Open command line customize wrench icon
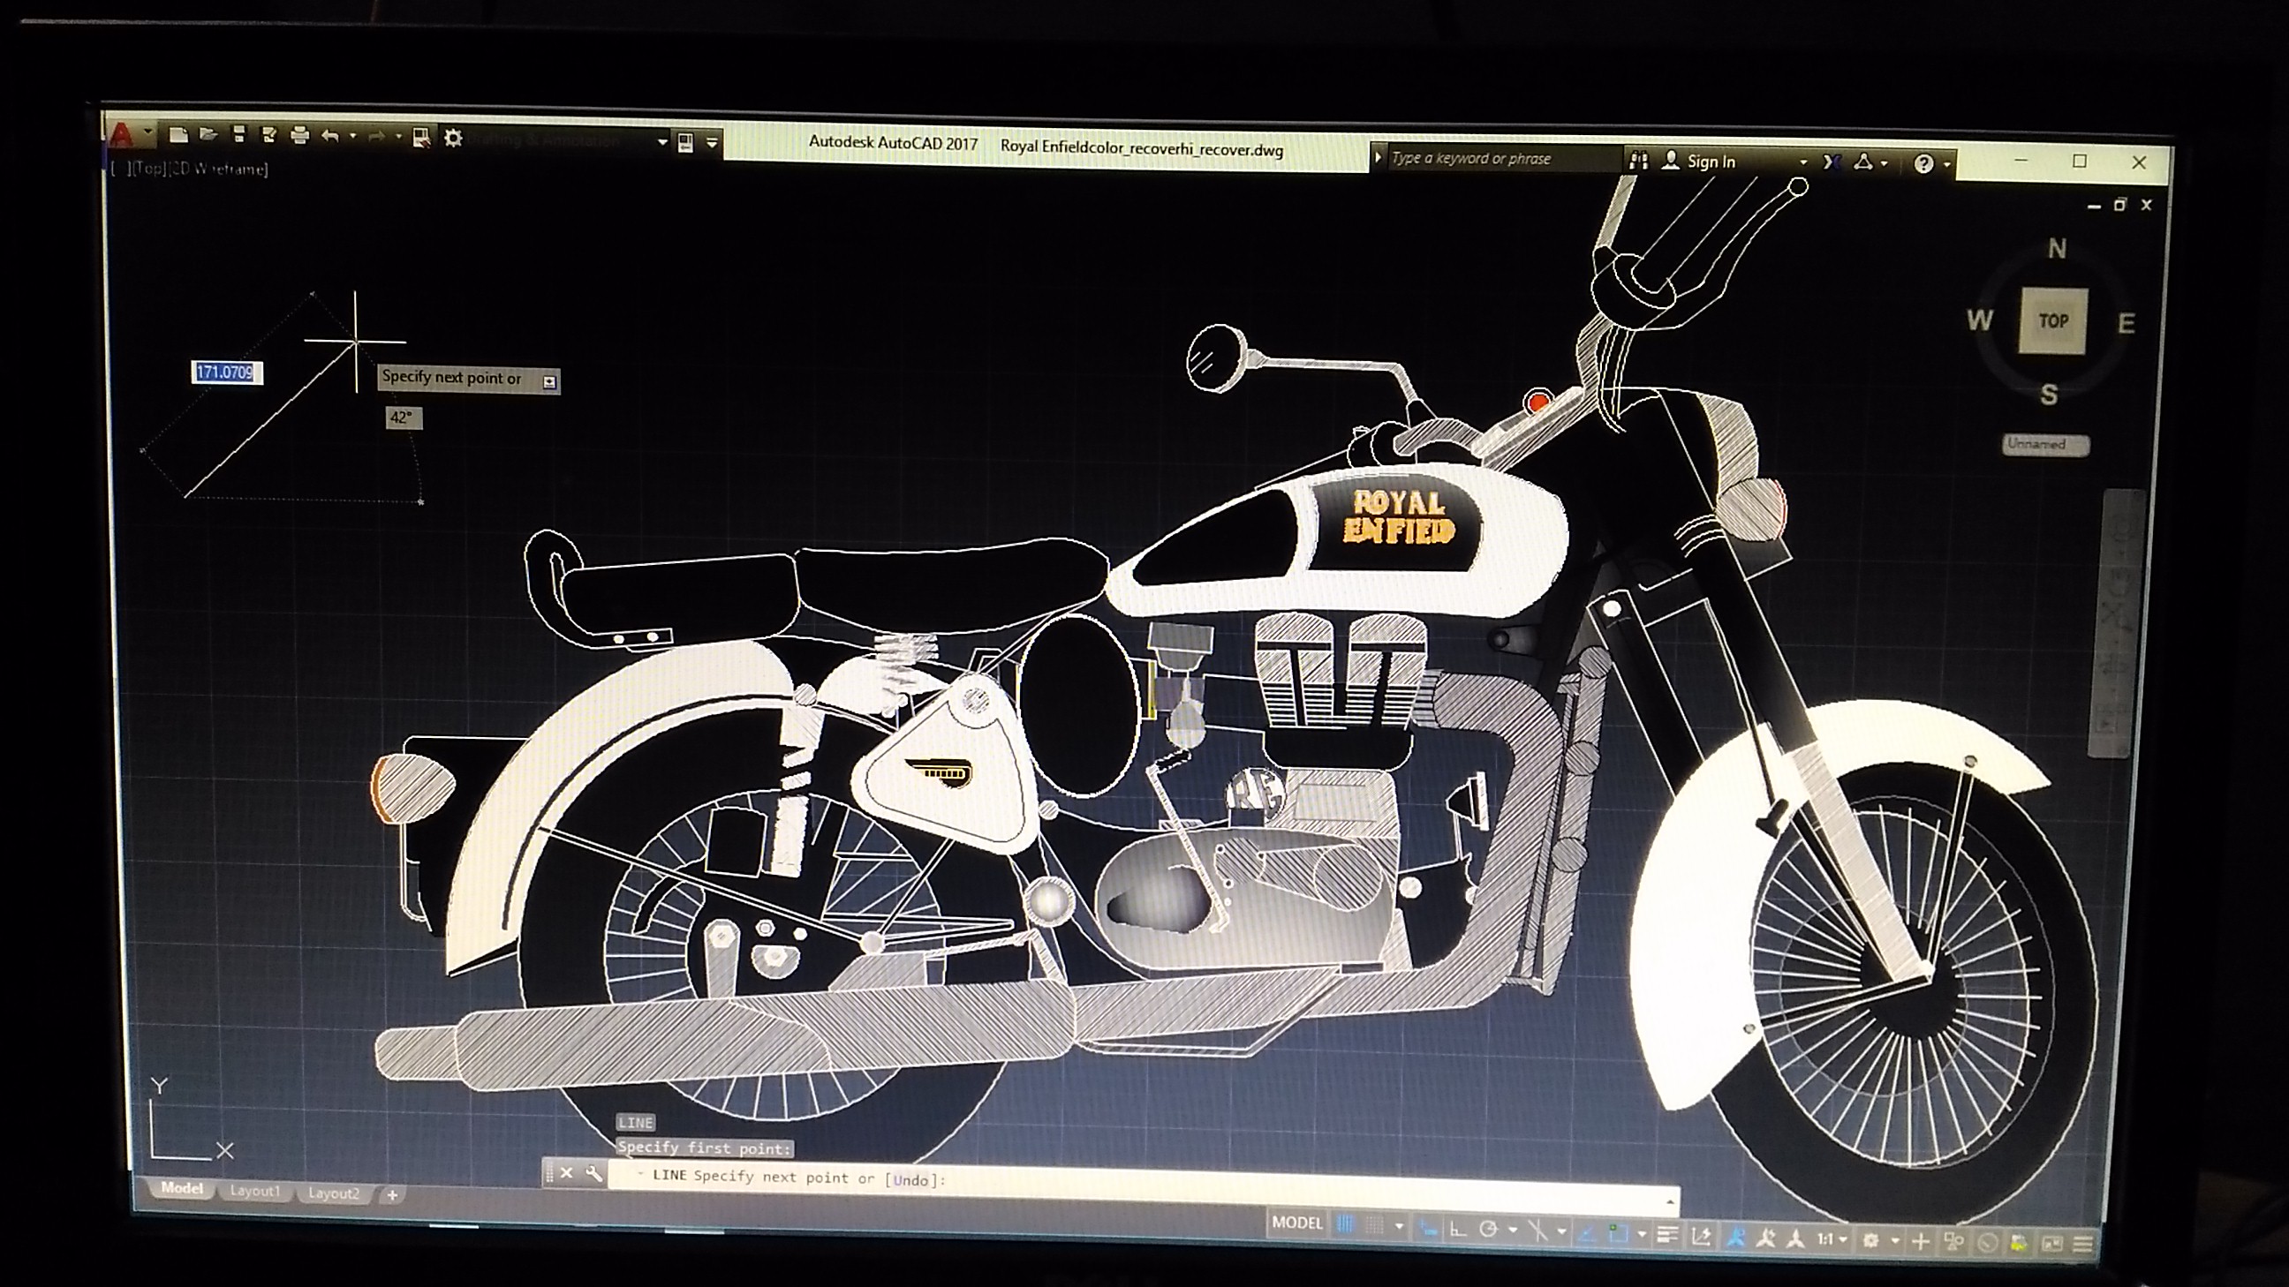Image resolution: width=2289 pixels, height=1287 pixels. [x=594, y=1173]
